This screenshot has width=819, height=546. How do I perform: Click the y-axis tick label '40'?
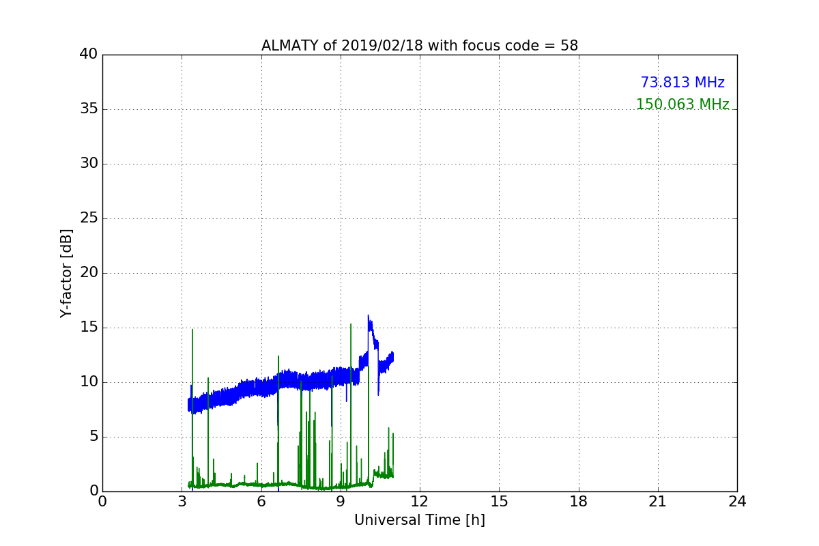click(89, 55)
